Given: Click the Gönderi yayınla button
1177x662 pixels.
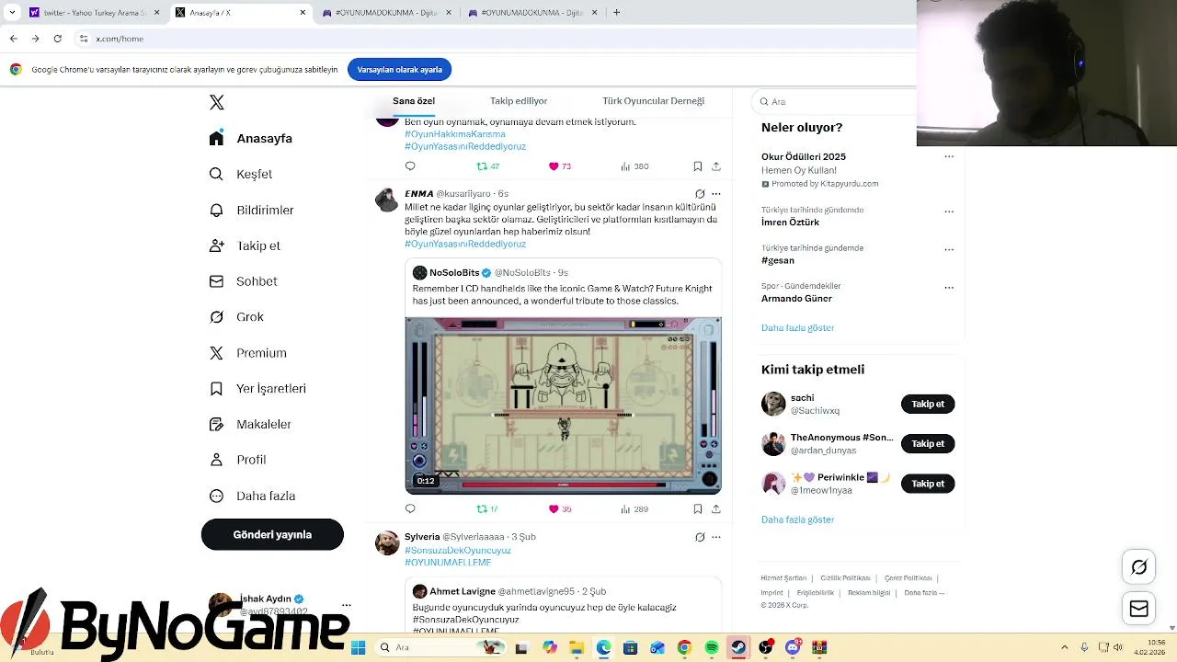Looking at the screenshot, I should tap(272, 534).
